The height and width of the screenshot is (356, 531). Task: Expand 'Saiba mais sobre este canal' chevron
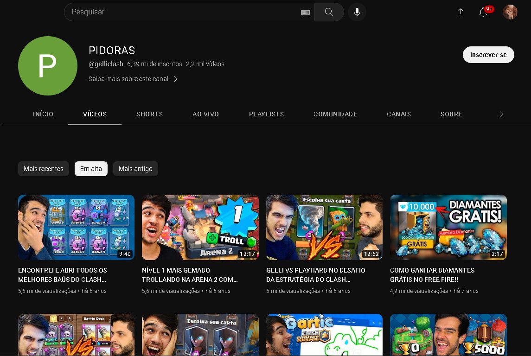pos(176,79)
